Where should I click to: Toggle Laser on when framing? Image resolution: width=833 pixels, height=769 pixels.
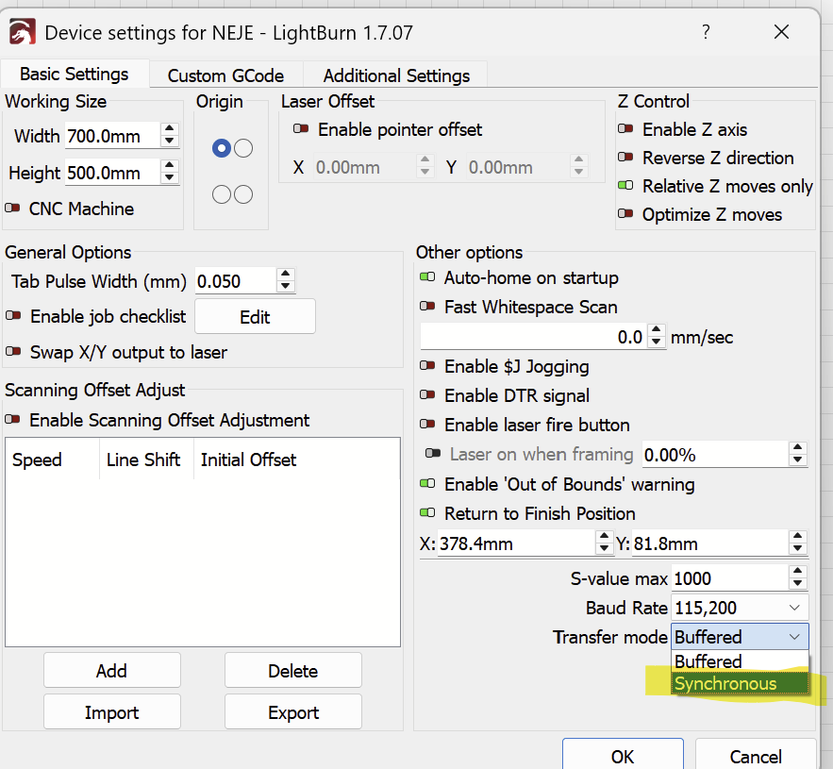433,454
